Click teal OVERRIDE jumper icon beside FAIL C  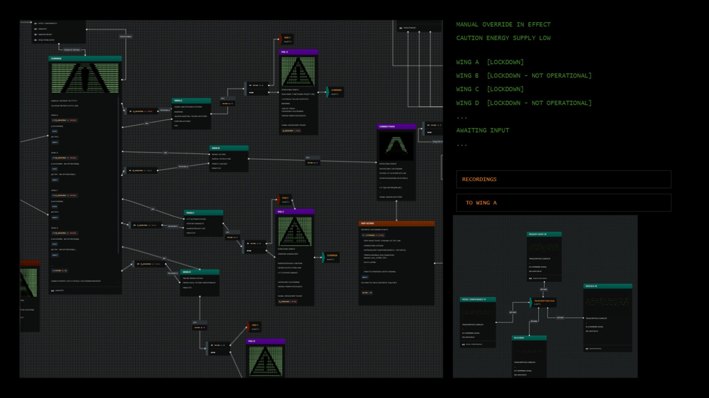coord(323,257)
